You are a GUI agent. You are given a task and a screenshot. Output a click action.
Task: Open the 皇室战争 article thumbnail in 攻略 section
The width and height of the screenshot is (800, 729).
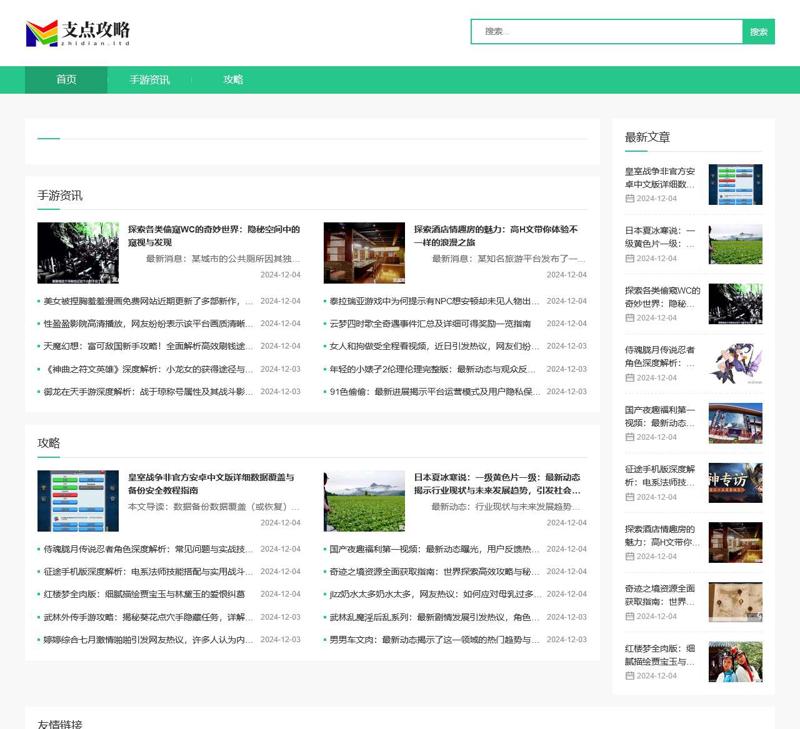78,501
